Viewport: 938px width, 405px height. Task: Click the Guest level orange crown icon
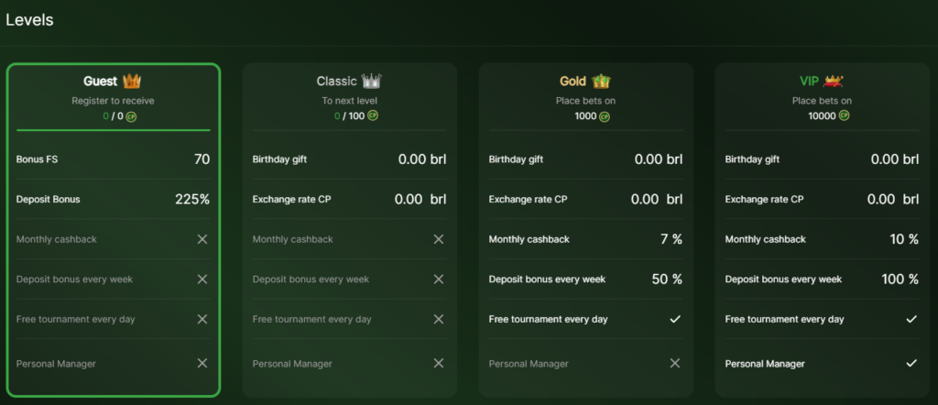click(132, 81)
